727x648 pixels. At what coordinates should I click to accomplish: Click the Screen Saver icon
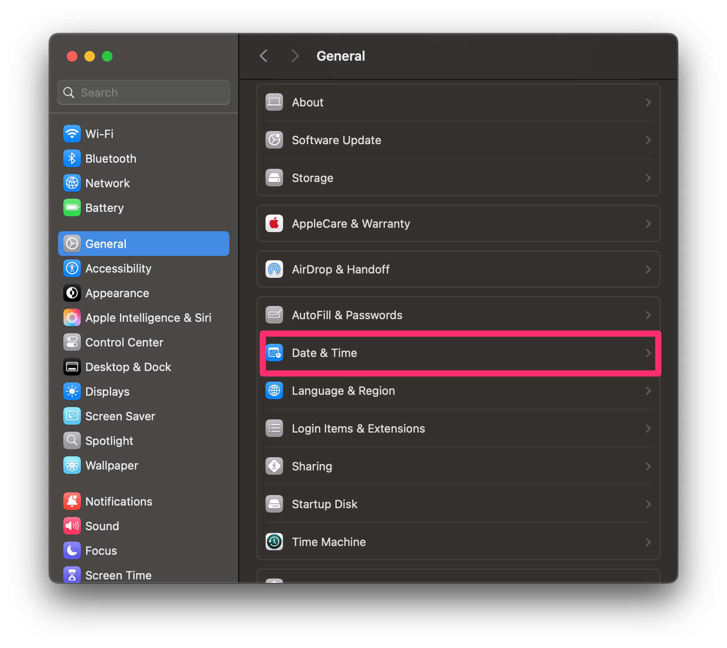(72, 416)
